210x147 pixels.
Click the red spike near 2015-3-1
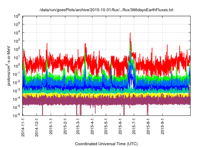(85, 44)
